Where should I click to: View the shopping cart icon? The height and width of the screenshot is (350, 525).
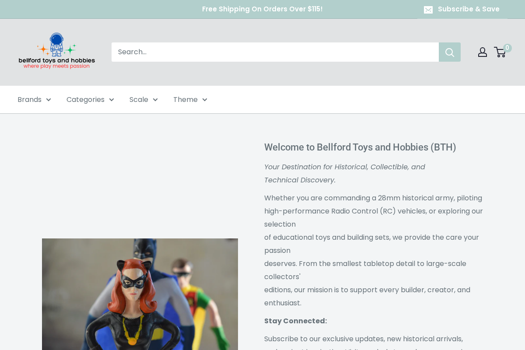[x=500, y=52]
